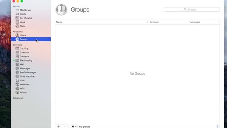The image size is (227, 128).
Task: Expand the Advanced sidebar section
Action: point(18,98)
